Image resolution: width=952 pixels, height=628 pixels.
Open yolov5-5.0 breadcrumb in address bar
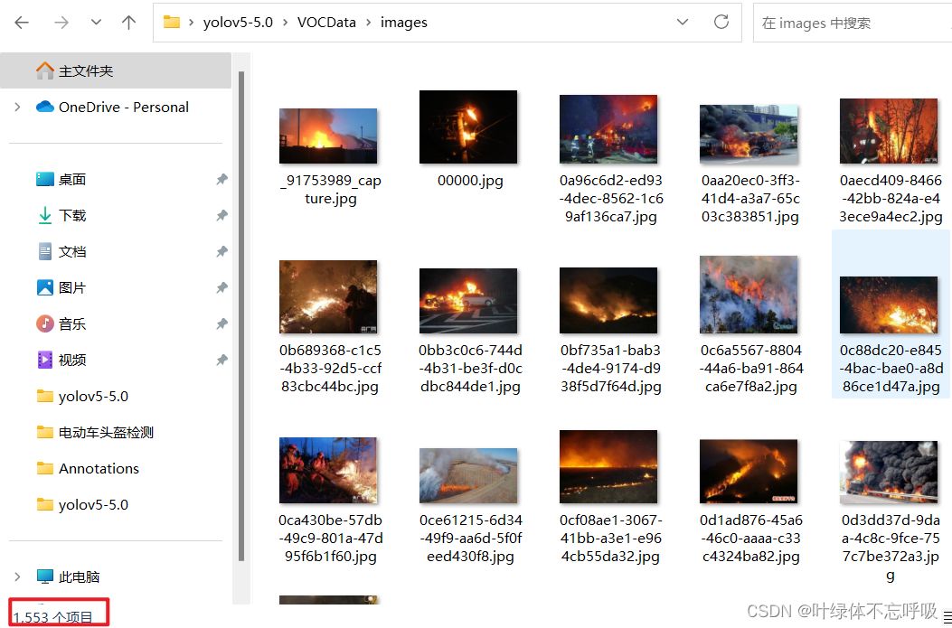(238, 23)
